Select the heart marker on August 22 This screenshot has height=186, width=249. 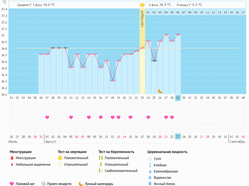172,117
